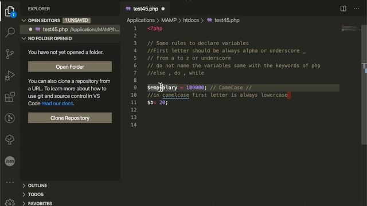Click the '//else , do , while' comment
Image resolution: width=367 pixels, height=206 pixels.
(x=175, y=73)
